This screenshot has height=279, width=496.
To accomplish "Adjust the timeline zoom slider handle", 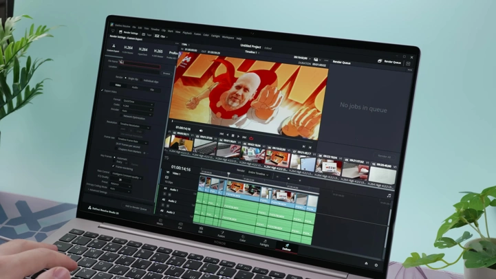I will (288, 179).
